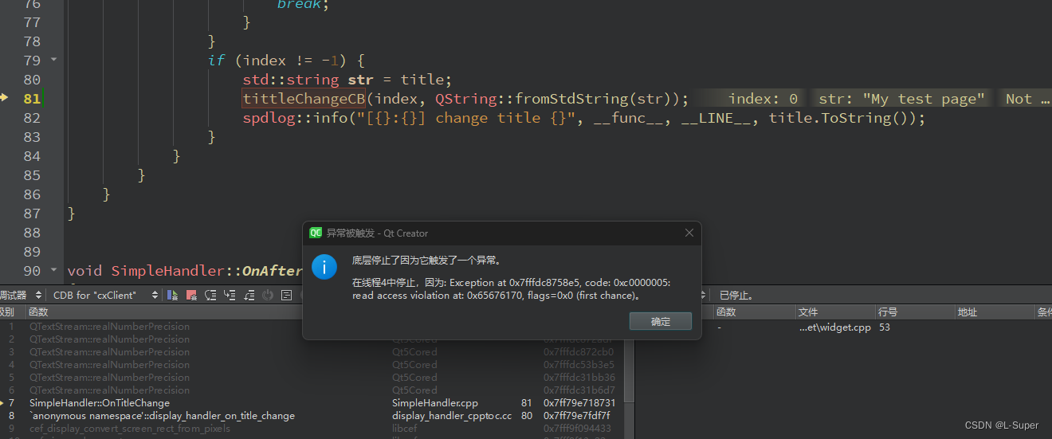Image resolution: width=1052 pixels, height=439 pixels.
Task: Click the Continue debugging icon
Action: [x=172, y=295]
